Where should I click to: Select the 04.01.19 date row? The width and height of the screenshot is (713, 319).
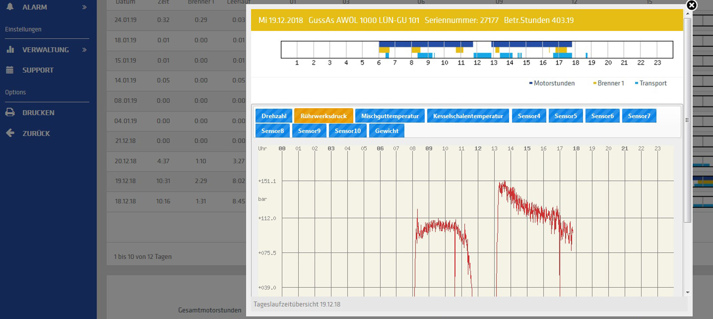coord(176,121)
